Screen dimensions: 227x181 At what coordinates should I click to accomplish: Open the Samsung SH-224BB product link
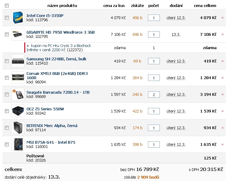(56, 59)
